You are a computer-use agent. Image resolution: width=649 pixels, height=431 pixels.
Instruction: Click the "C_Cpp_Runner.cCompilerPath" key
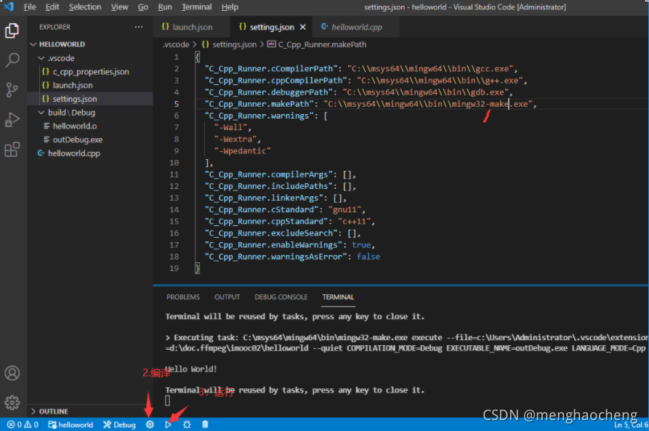[x=273, y=69]
